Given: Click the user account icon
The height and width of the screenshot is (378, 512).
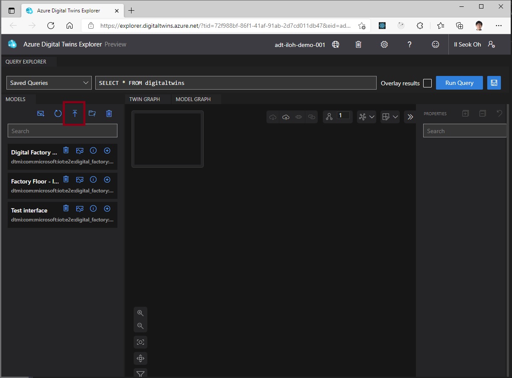Looking at the screenshot, I should (492, 44).
